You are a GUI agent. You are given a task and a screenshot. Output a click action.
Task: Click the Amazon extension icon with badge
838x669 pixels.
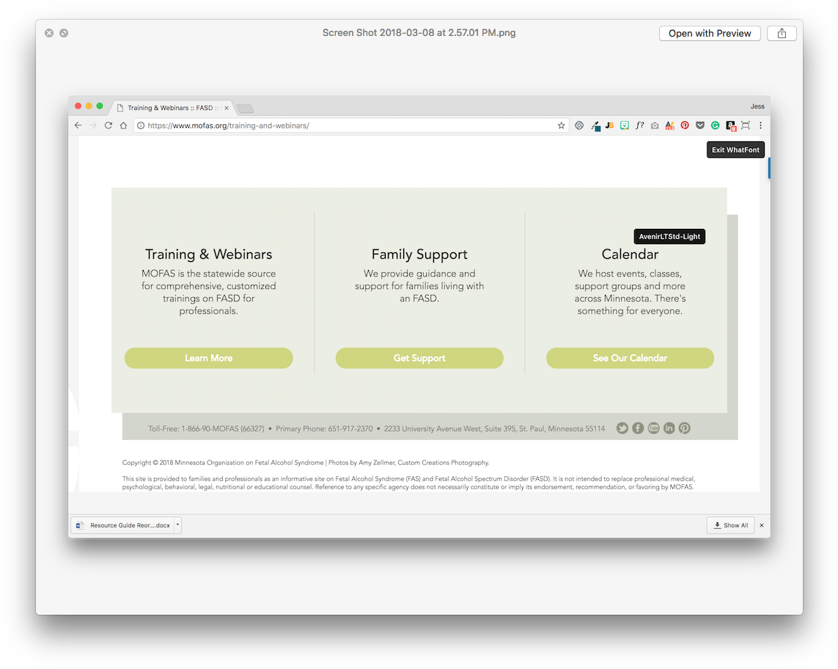(x=730, y=125)
